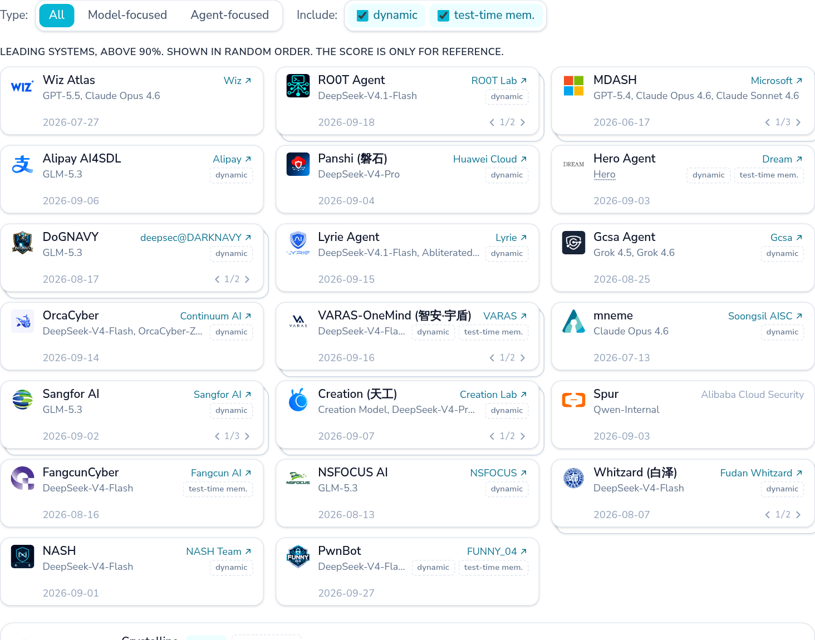The width and height of the screenshot is (815, 640).
Task: Uncheck the test-time mem. checkbox
Action: (x=443, y=16)
